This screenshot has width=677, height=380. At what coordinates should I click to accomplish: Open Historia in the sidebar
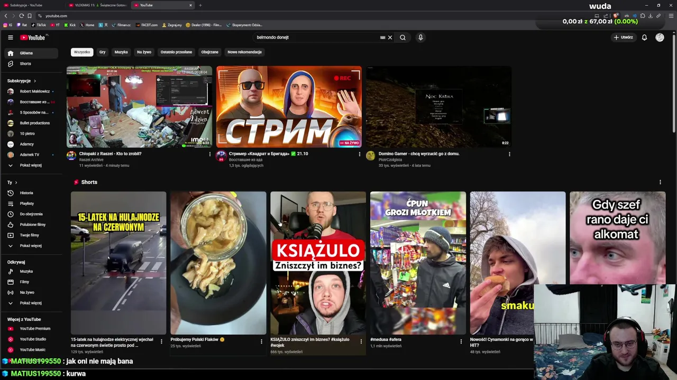pos(32,193)
